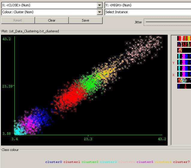This screenshot has height=168, width=191.
Task: Click the Clear button
Action: (x=52, y=20)
